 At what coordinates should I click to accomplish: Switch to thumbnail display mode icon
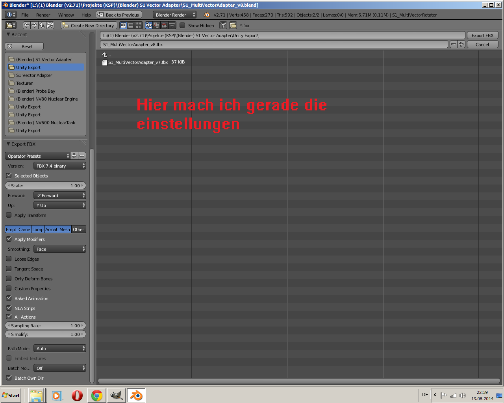pyautogui.click(x=139, y=25)
